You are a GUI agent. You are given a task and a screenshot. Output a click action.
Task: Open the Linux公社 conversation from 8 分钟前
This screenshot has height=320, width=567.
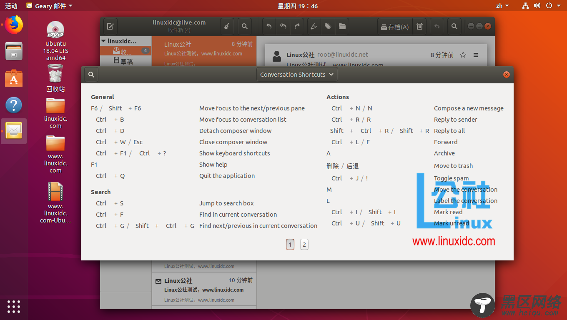coord(204,52)
